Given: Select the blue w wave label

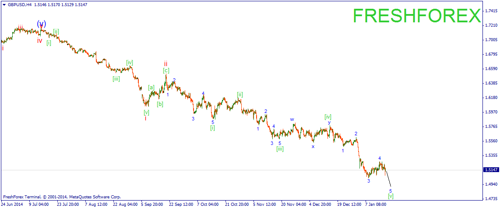Looking at the screenshot, I should [x=292, y=119].
